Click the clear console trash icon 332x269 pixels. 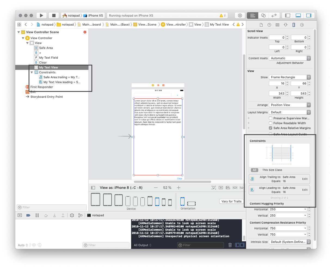[230, 245]
